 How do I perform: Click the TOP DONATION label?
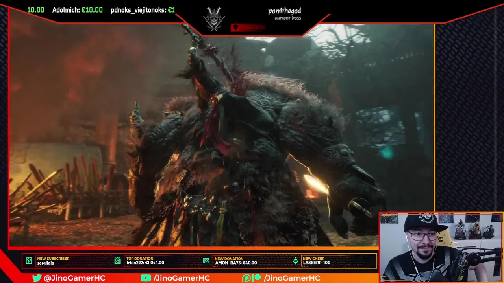(140, 259)
